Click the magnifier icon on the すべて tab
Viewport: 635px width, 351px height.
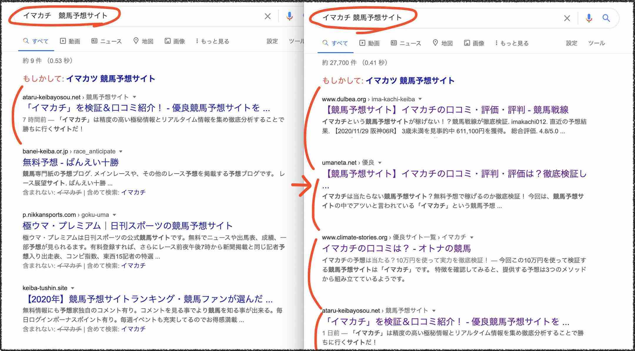pyautogui.click(x=325, y=43)
